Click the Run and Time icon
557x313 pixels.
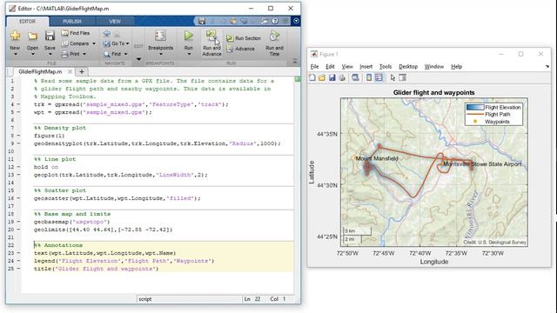click(274, 36)
